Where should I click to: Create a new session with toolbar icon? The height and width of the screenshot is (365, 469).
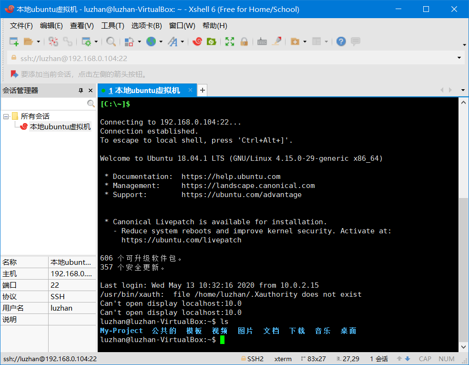point(14,42)
